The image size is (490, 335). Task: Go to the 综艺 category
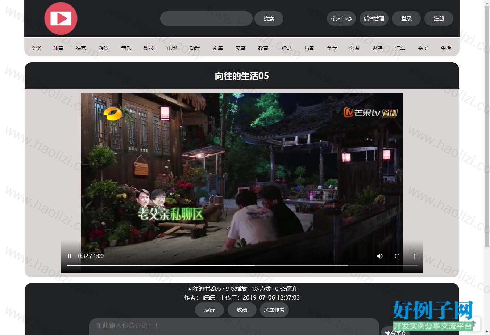(x=81, y=48)
